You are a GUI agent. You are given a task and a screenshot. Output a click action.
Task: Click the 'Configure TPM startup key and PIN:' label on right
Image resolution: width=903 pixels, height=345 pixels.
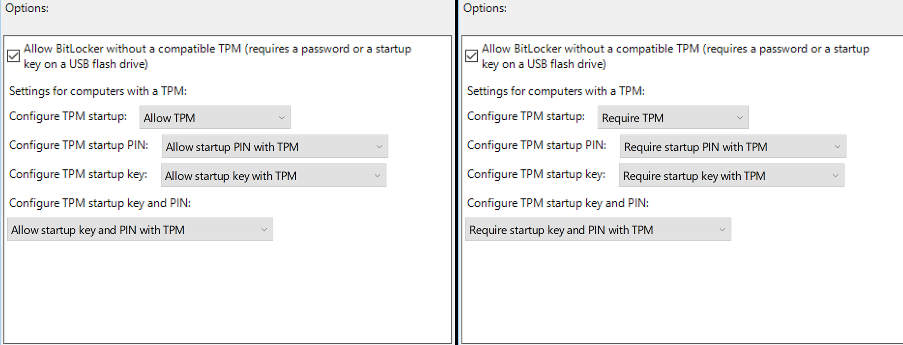point(558,203)
